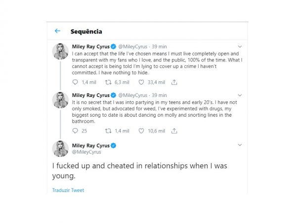Screen dimensions: 305x223
Task: Expand options on the second tweet
Action: pyautogui.click(x=240, y=95)
